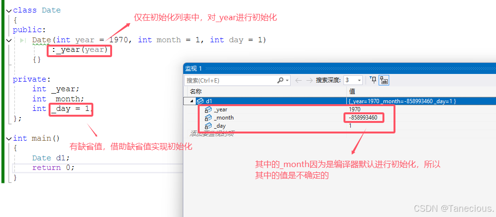The width and height of the screenshot is (496, 217).
Task: Click the value 1970 of _year
Action: pos(355,109)
